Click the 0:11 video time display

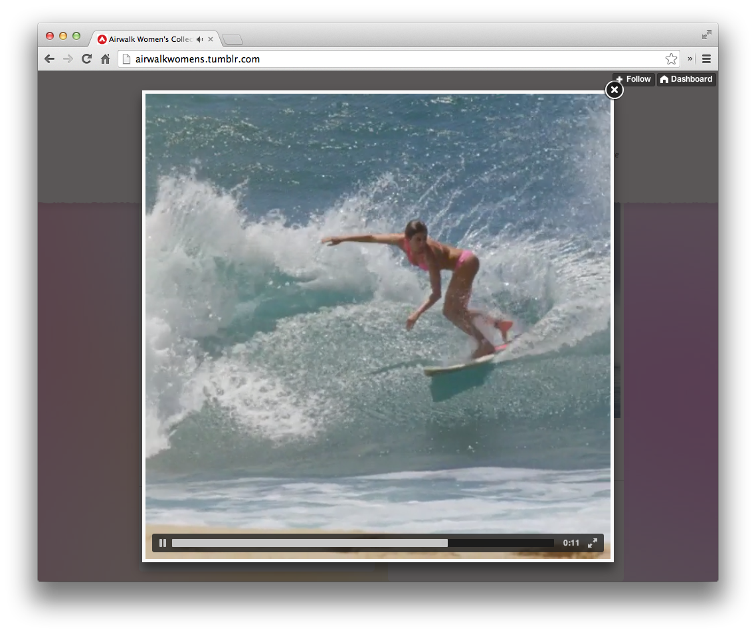click(x=571, y=543)
